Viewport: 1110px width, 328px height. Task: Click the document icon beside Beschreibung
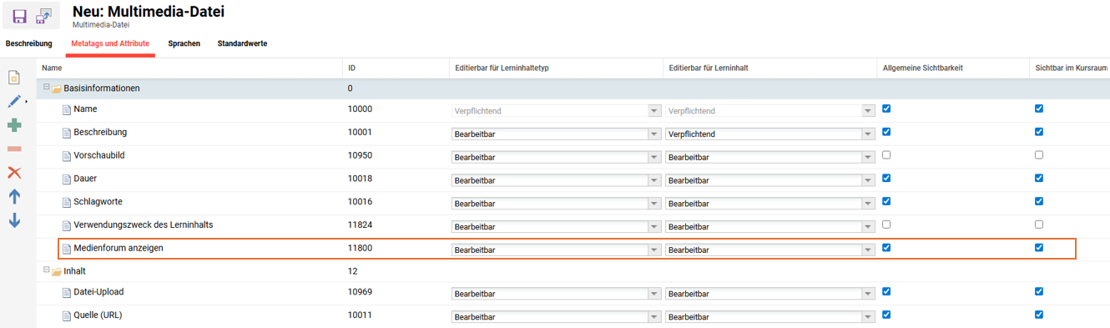(x=67, y=133)
